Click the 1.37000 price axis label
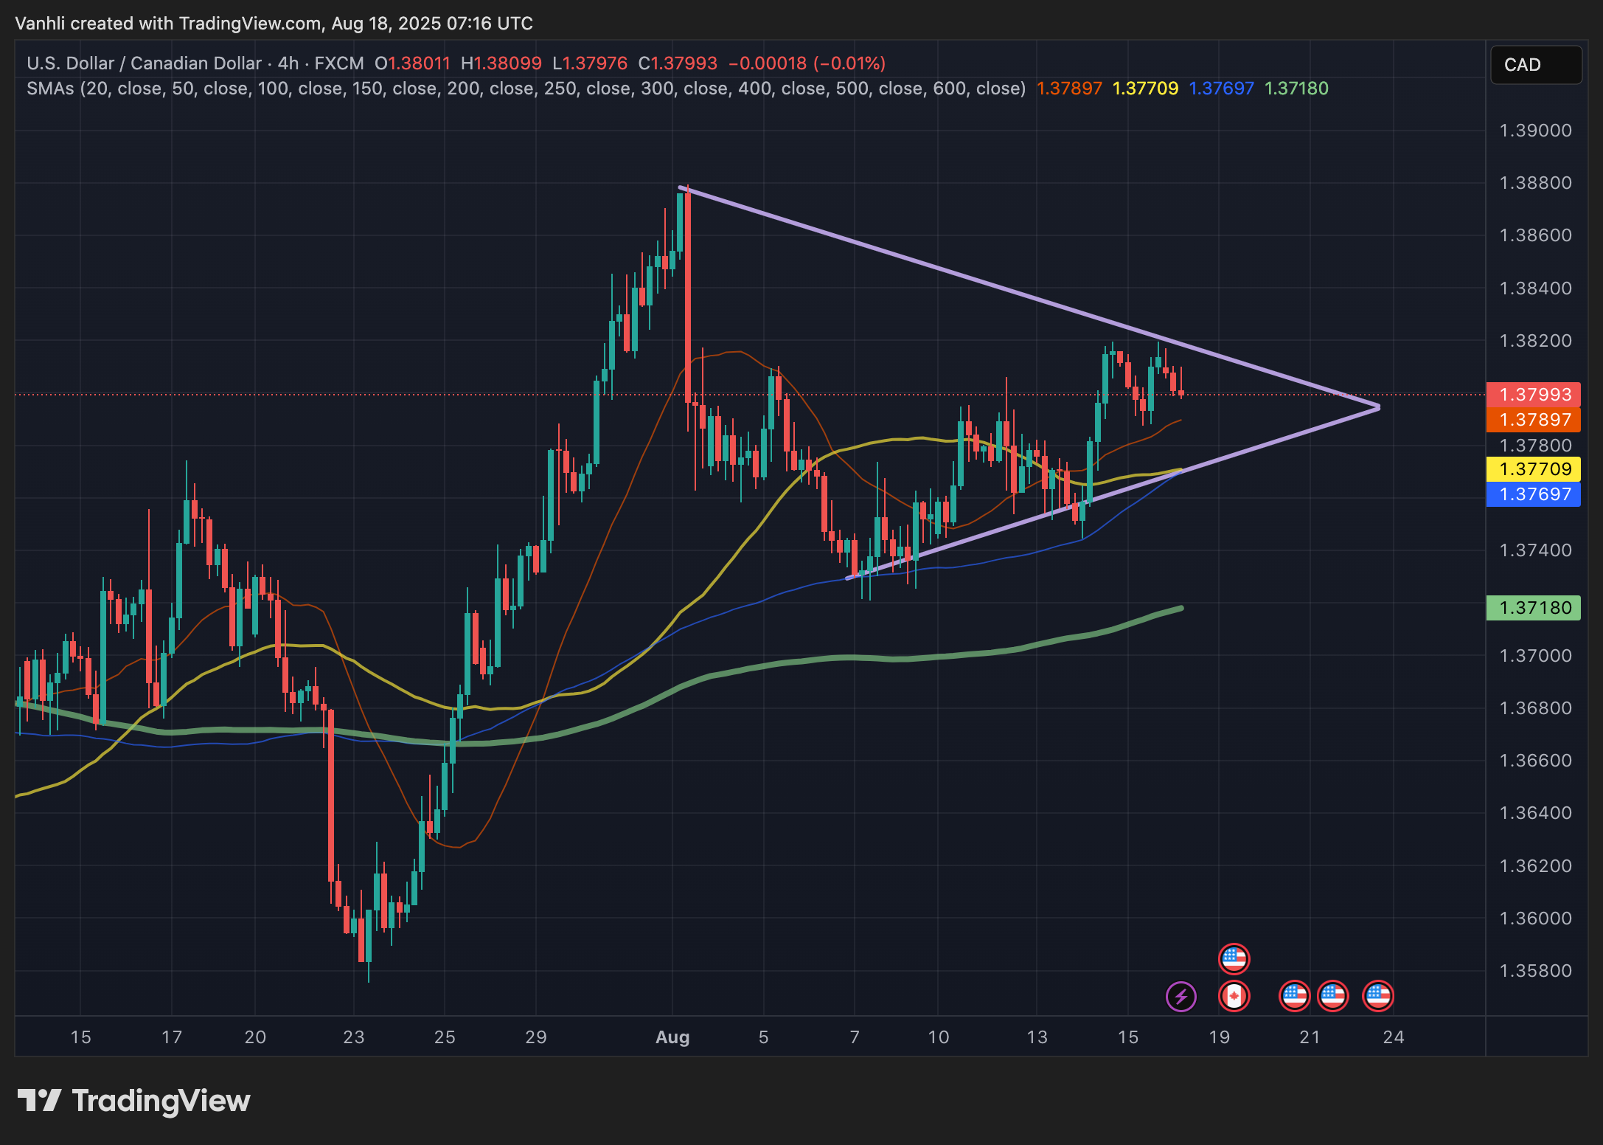Screen dimensions: 1603x1145 [1536, 656]
